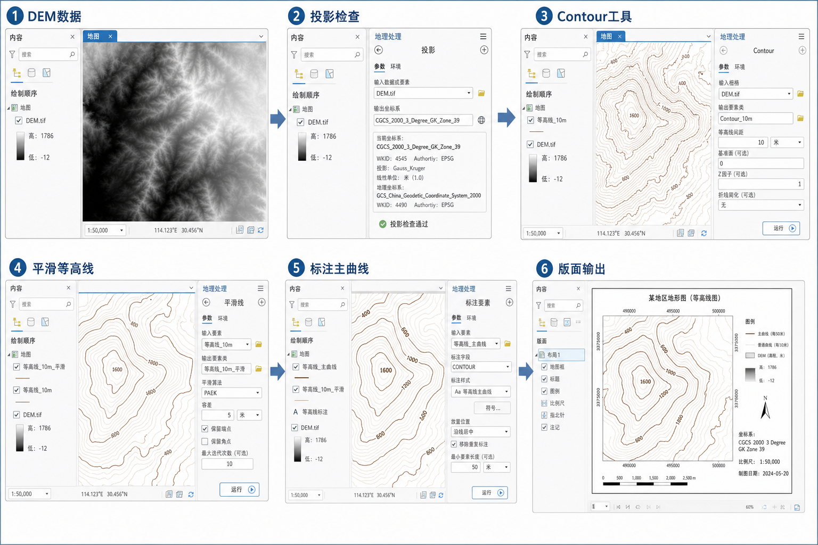This screenshot has height=545, width=818.
Task: Enable 保留角点 checkbox in 平滑线 tool
Action: (x=204, y=441)
